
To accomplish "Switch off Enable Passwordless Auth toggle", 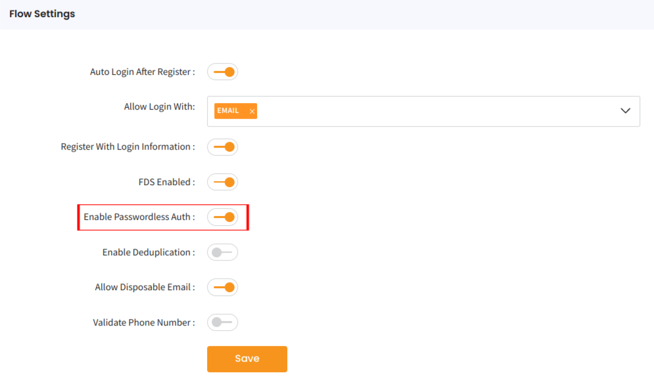I will (x=222, y=217).
